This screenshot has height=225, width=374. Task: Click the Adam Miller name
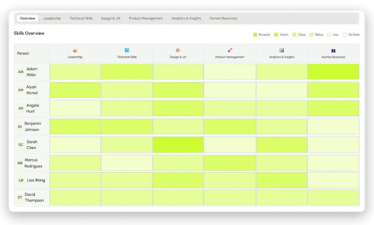coord(32,72)
